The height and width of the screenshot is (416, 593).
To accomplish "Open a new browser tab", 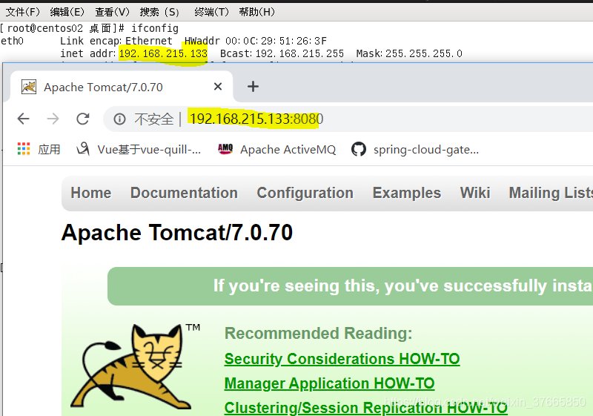I will tap(253, 87).
